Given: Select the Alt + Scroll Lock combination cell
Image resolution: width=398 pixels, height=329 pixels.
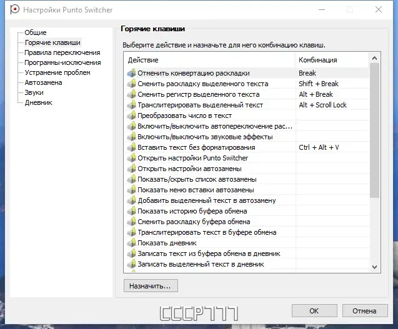Looking at the screenshot, I should coord(332,105).
